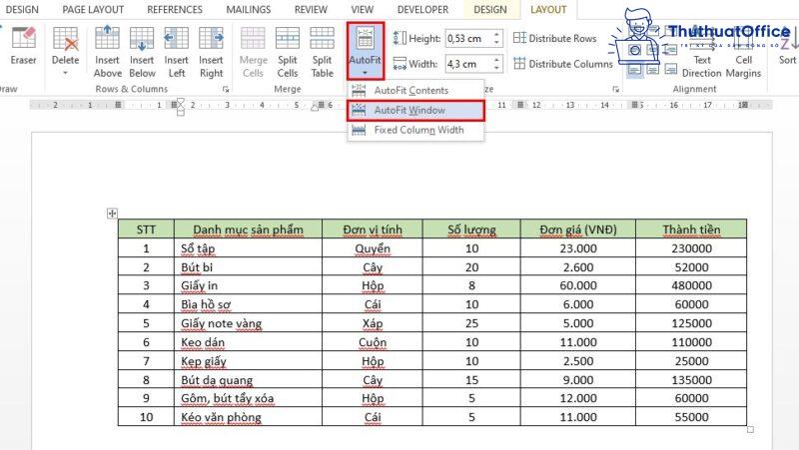Click the quantity 25 cell
This screenshot has width=799, height=450.
pos(471,323)
